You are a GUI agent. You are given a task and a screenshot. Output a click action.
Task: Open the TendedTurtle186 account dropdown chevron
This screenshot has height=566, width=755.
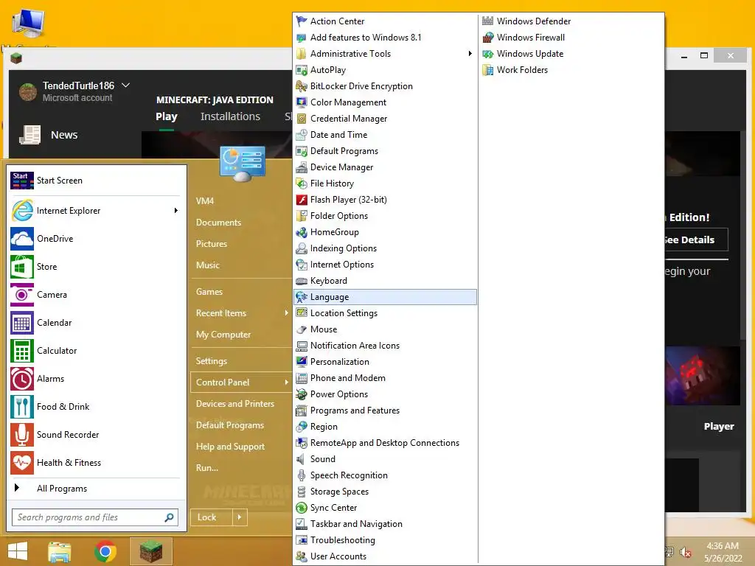coord(125,85)
